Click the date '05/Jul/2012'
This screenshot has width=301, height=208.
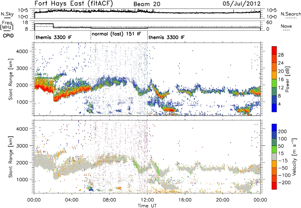point(242,4)
